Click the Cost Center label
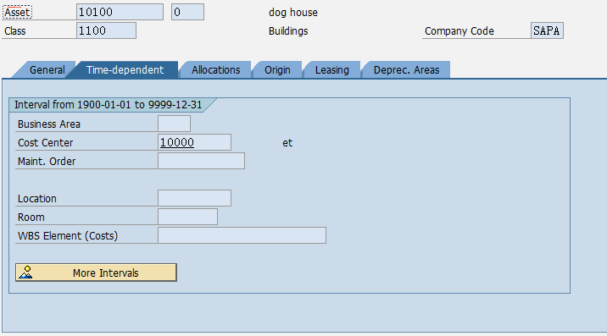 point(45,143)
